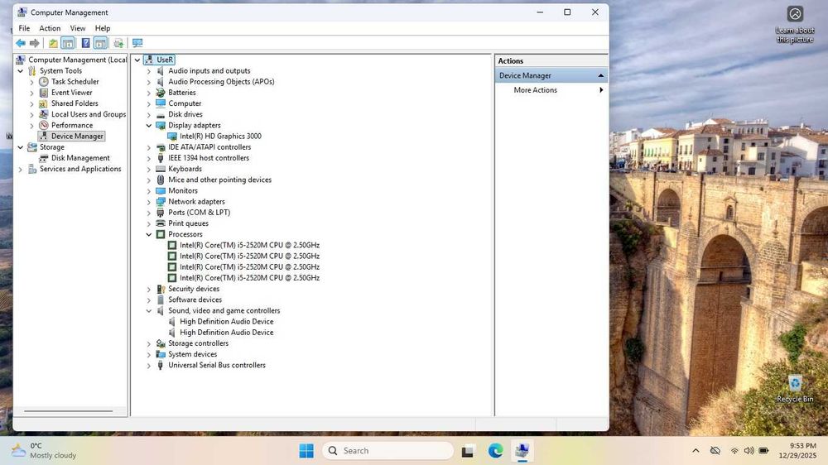This screenshot has width=828, height=465.
Task: Open the Action menu
Action: pyautogui.click(x=50, y=28)
